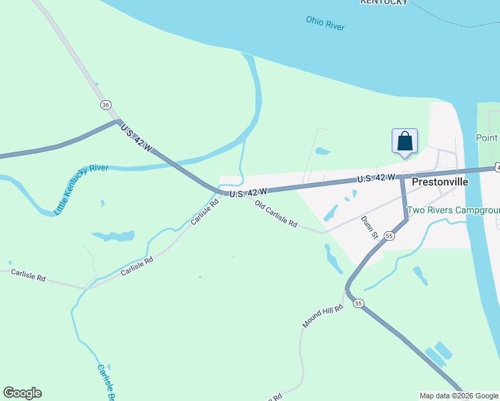Select the Prestonville town label

click(440, 182)
